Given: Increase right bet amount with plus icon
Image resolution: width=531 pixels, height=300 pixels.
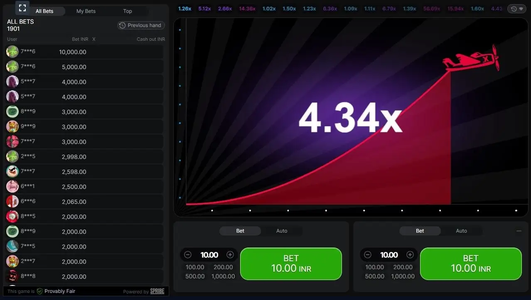Looking at the screenshot, I should click(x=410, y=255).
